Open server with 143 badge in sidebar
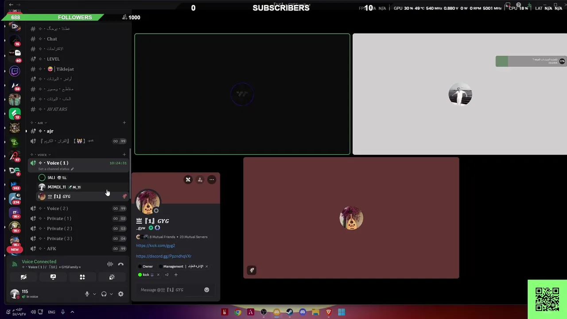This screenshot has height=319, width=567. [15, 184]
